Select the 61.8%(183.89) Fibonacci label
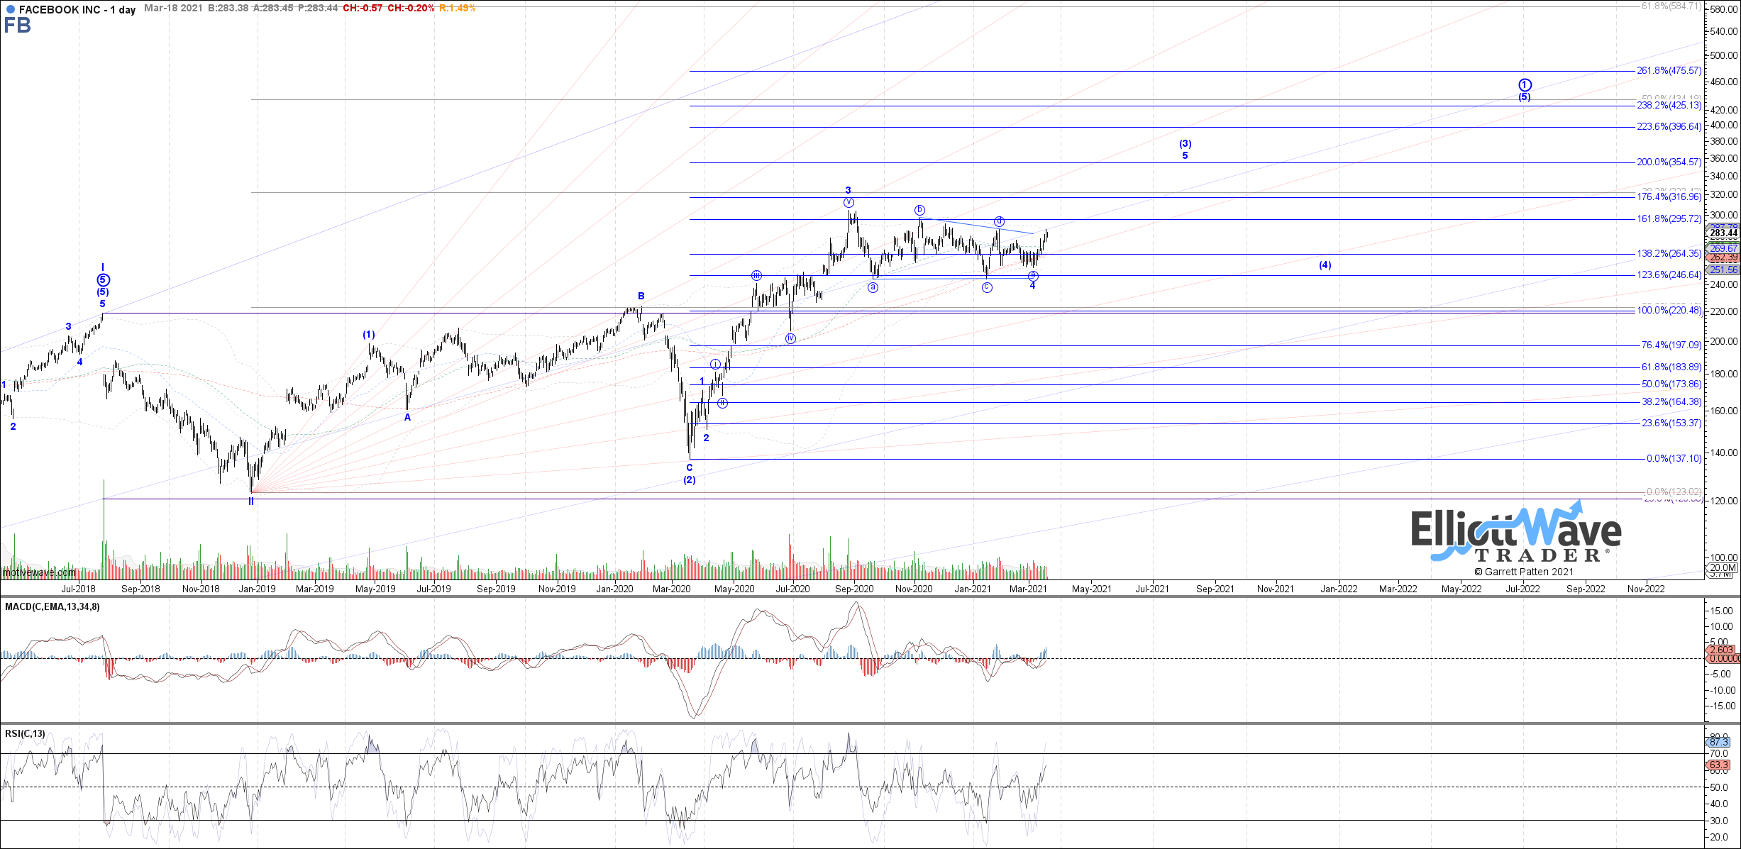The image size is (1741, 849). pyautogui.click(x=1671, y=367)
